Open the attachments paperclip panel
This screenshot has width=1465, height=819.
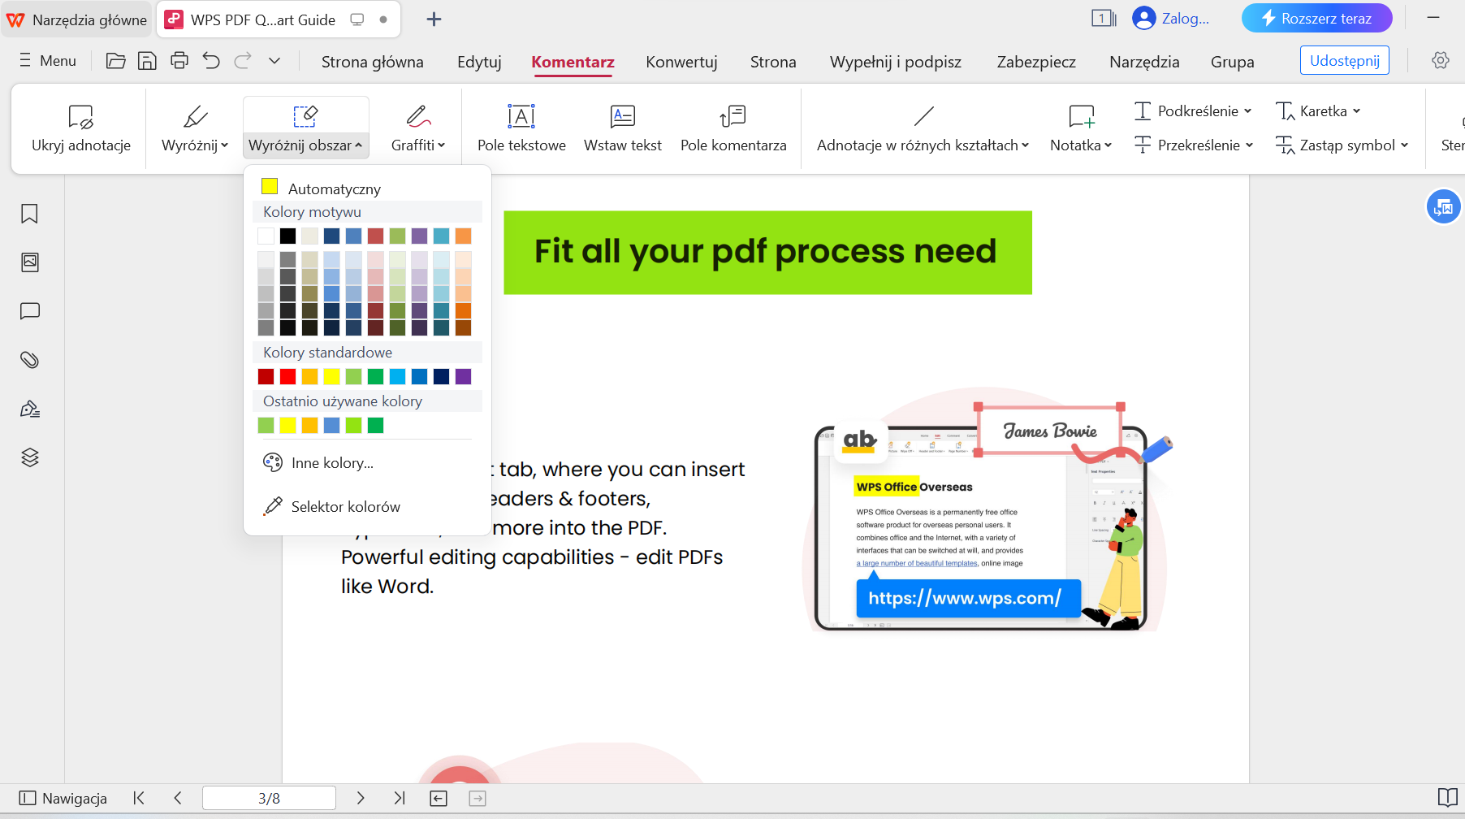tap(30, 360)
